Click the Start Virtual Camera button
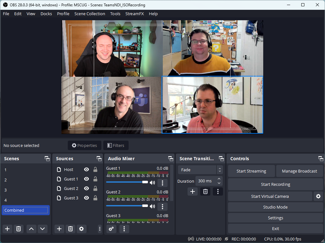The width and height of the screenshot is (325, 243). 270,196
